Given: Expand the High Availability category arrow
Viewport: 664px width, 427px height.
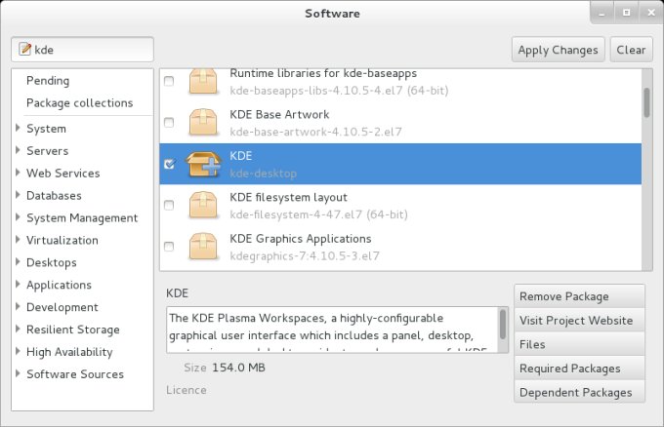Looking at the screenshot, I should click(18, 351).
